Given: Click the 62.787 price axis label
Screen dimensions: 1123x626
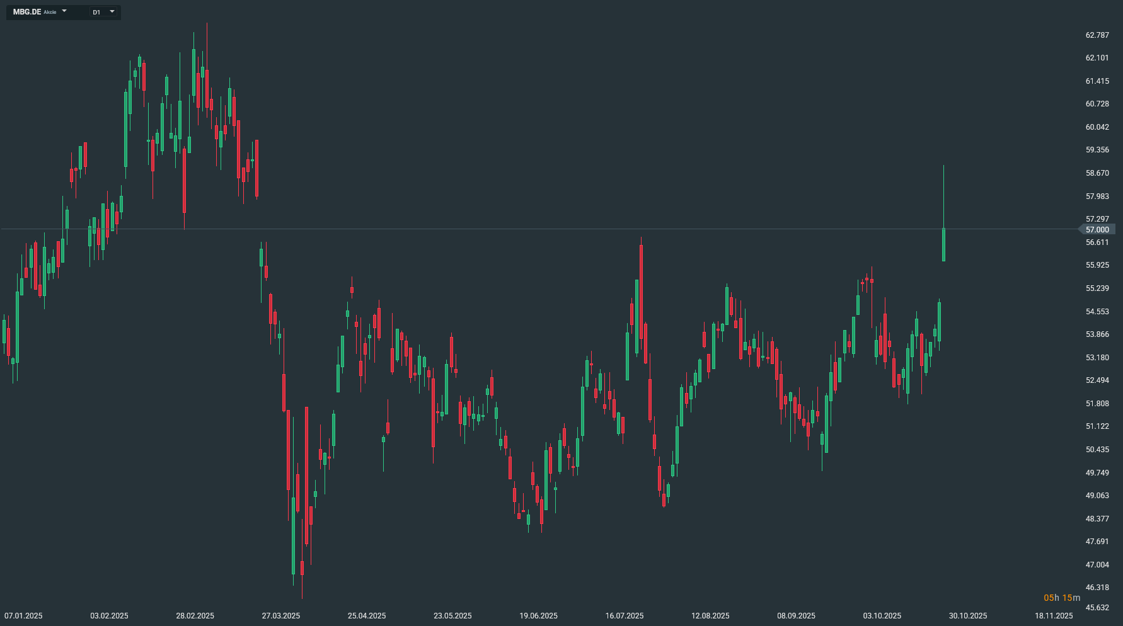Looking at the screenshot, I should (x=1097, y=35).
